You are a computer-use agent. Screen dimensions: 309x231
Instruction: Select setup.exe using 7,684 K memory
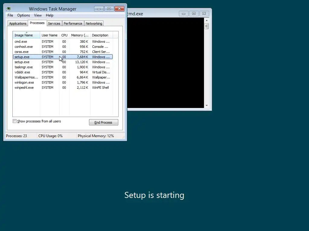tap(63, 57)
